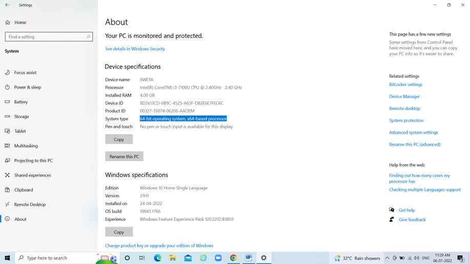Open the Mail app from taskbar
The image size is (470, 264).
point(188,258)
